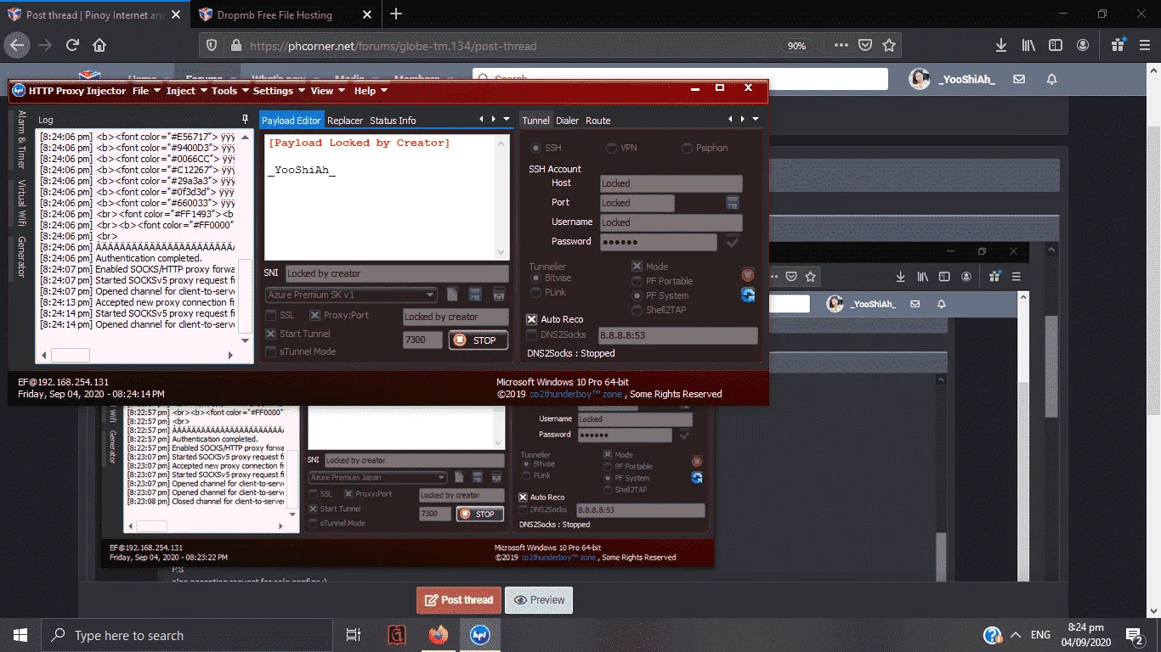The width and height of the screenshot is (1161, 652).
Task: Toggle the Auto Reco checkbox
Action: pyautogui.click(x=532, y=319)
